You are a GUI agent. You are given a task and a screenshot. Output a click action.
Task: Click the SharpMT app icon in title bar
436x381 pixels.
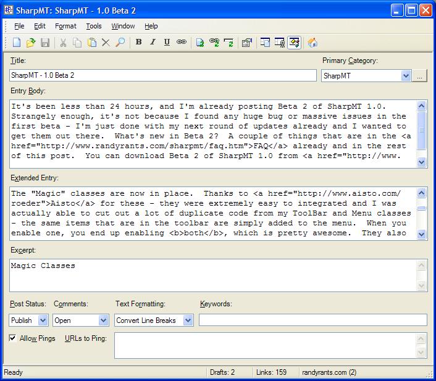tap(9, 10)
